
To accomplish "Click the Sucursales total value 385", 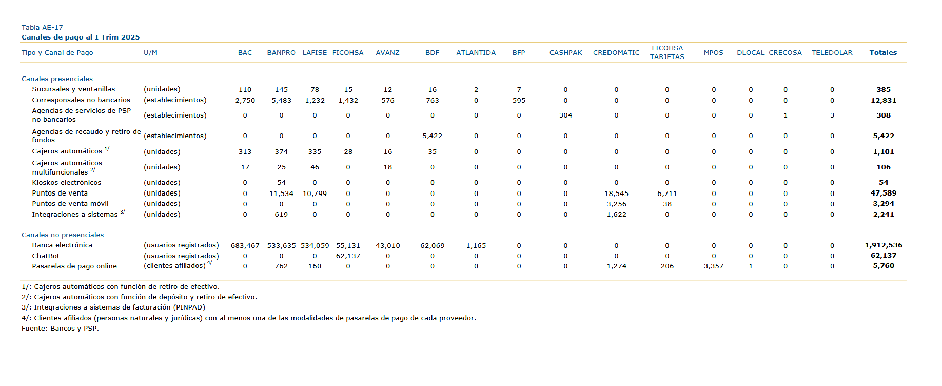I will 884,90.
